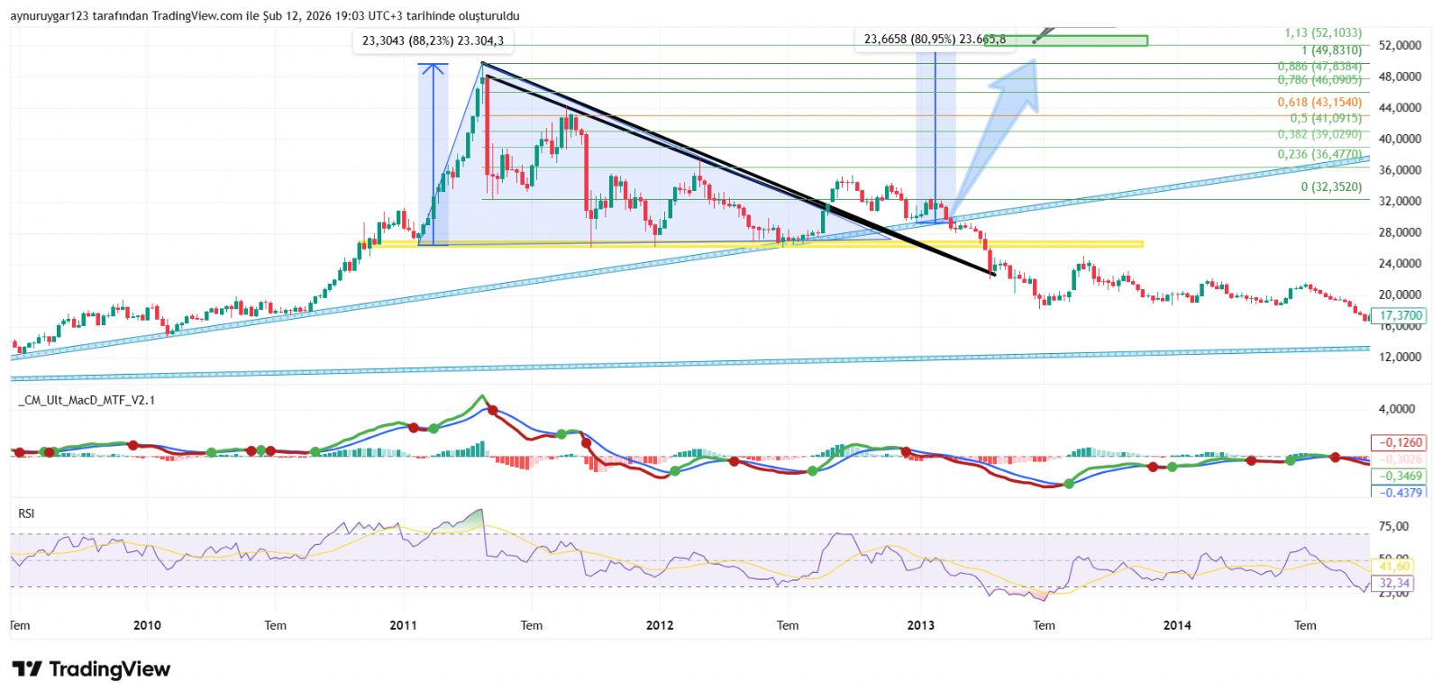
Task: Click the 2012 label on the time axis
Action: tap(660, 625)
